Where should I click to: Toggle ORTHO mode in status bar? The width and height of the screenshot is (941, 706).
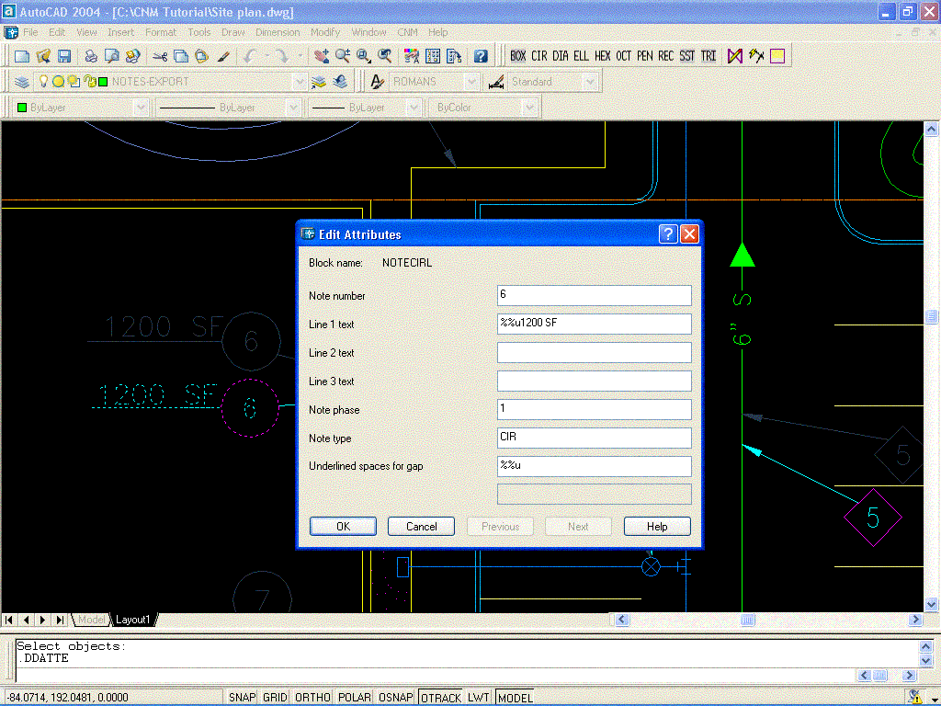[313, 698]
